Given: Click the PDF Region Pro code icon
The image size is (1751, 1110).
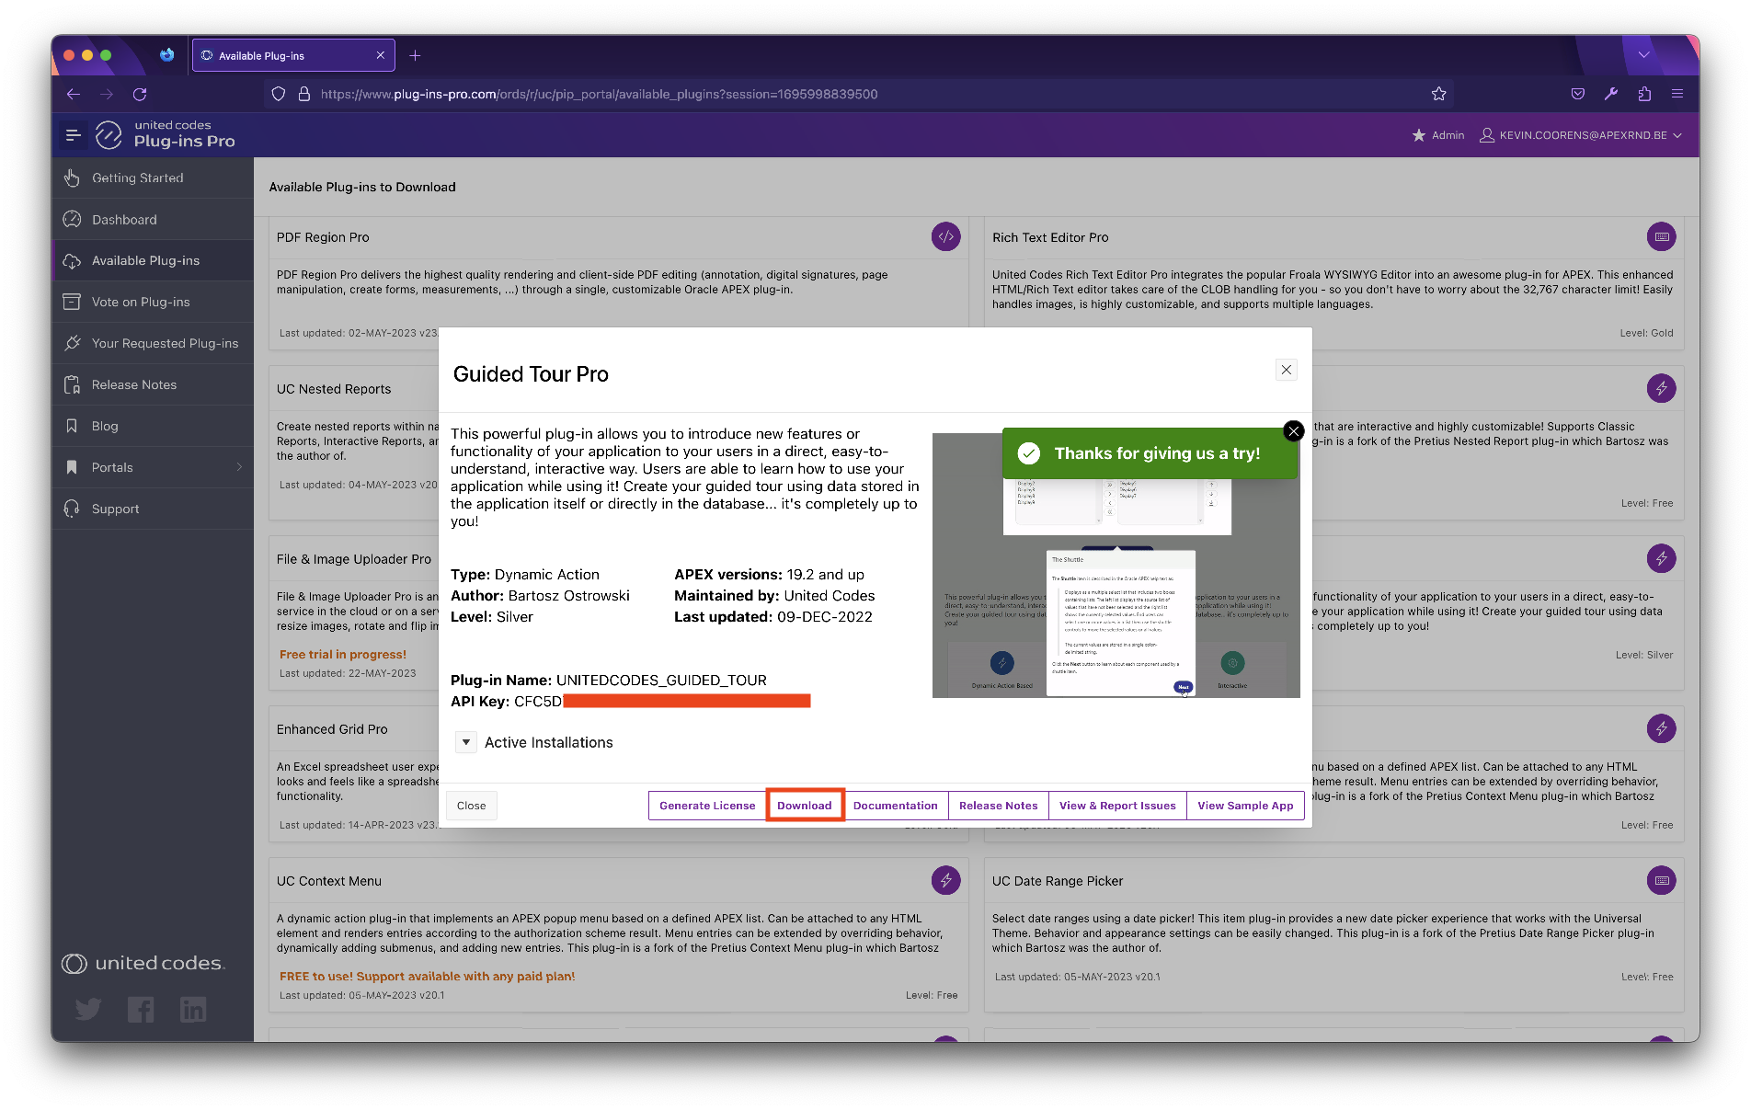Looking at the screenshot, I should click(x=946, y=236).
